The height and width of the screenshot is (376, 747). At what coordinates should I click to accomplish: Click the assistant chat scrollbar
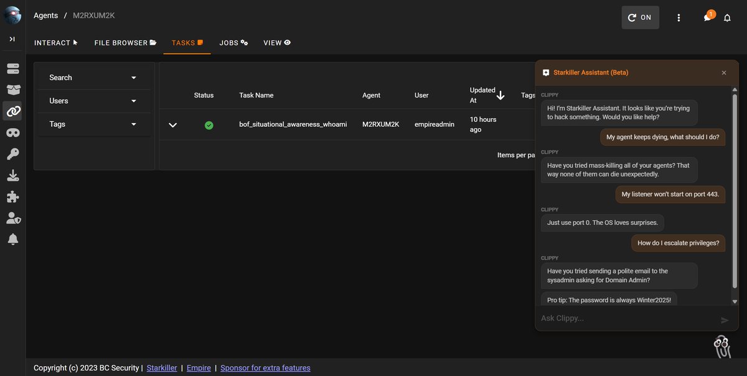pyautogui.click(x=735, y=191)
